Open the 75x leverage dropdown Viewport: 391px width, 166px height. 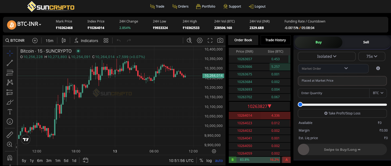coord(372,56)
